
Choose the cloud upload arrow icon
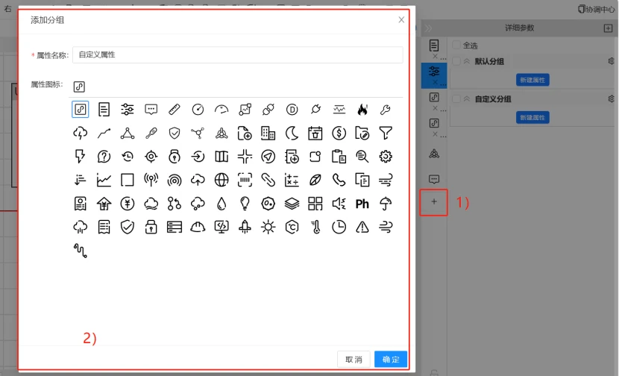[x=198, y=180]
